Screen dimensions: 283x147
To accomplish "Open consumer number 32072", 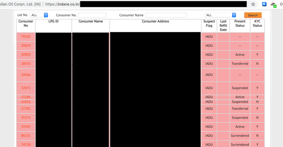I will point(26,88).
